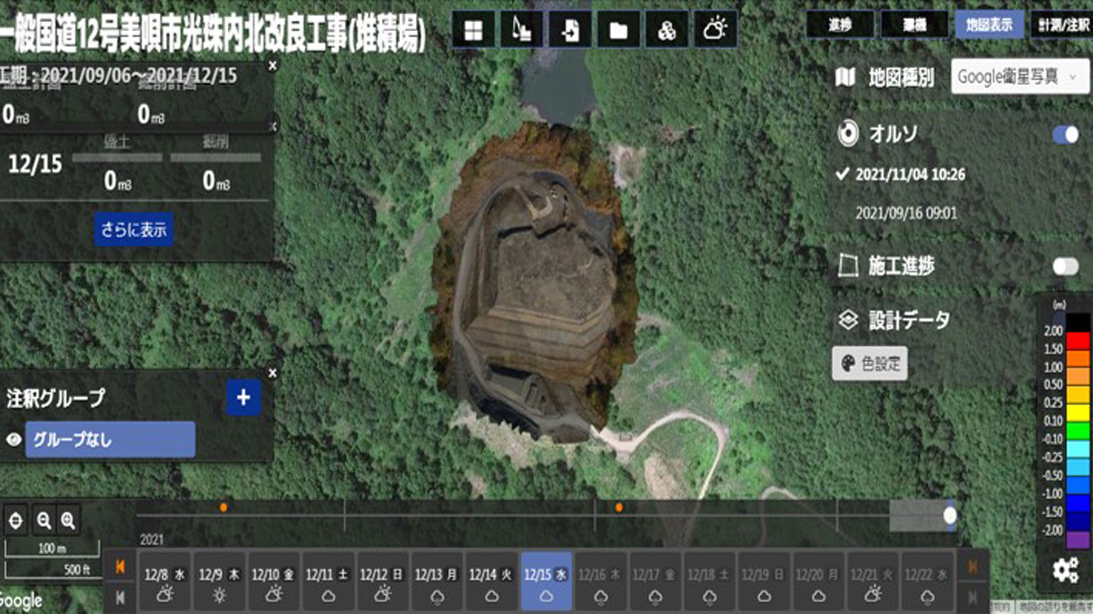Click the excavator machinery icon
This screenshot has height=614, width=1093.
(x=521, y=30)
